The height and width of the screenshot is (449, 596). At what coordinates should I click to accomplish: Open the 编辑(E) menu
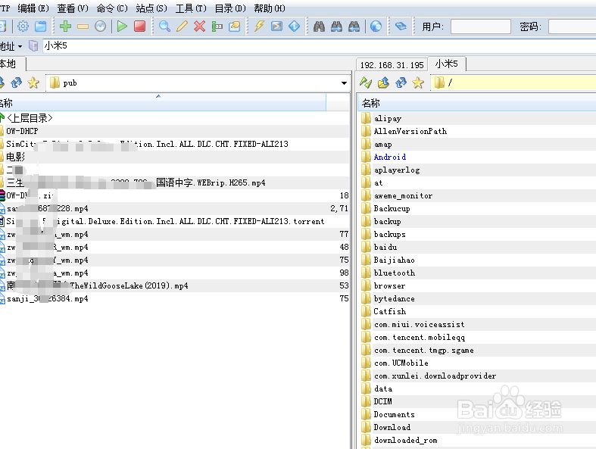33,8
